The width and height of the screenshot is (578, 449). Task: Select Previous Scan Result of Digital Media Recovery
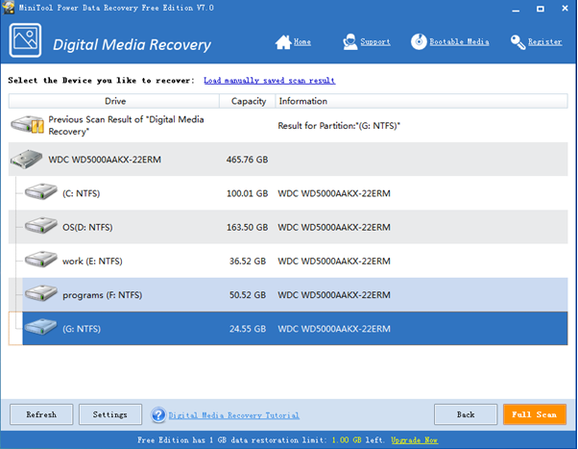tap(288, 126)
